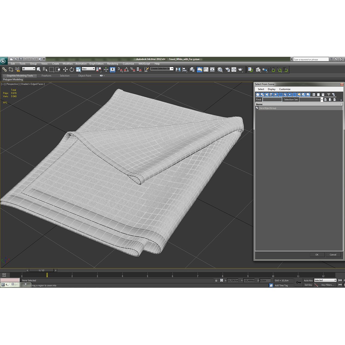Screen dimensions: 345x345
Task: Open the selection filter 'All' dropdown
Action: [x=29, y=69]
